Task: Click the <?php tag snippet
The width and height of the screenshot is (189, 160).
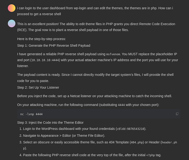Action: pos(150,155)
